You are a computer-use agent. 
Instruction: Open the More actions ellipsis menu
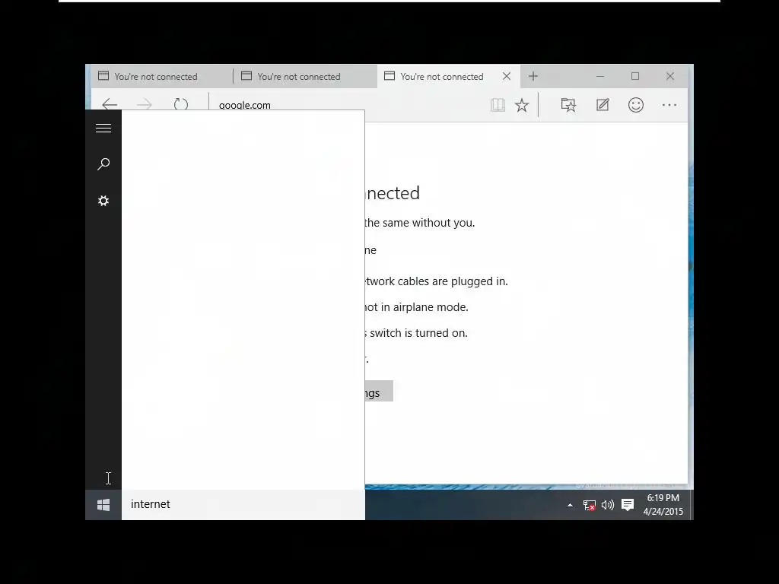coord(669,105)
